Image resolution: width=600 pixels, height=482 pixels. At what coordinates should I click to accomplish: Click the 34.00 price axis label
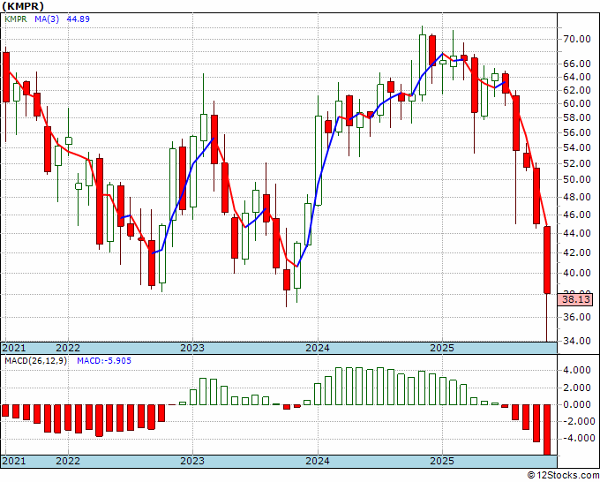[x=576, y=341]
